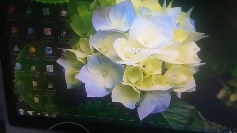Open File Explorer from the taskbar
Viewport: 237px width, 133px height.
31,113
